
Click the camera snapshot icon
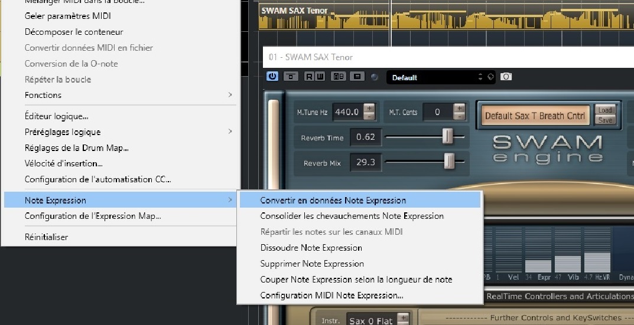(x=506, y=76)
